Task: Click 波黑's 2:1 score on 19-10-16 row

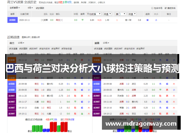Action: [128, 108]
